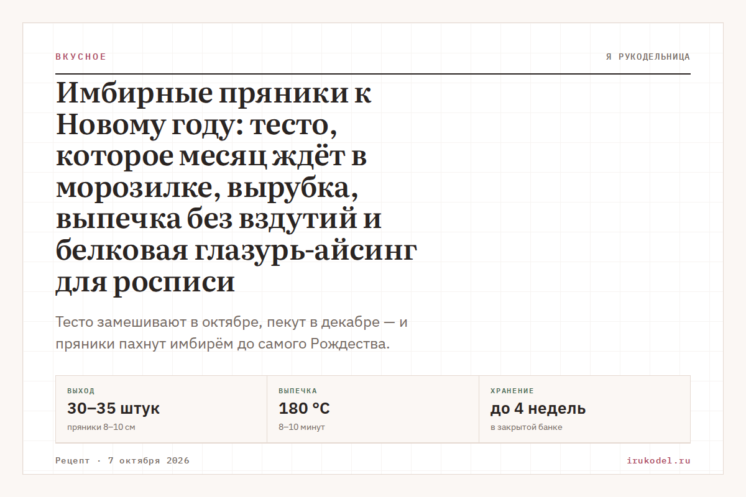
Task: Open the irukodel.ru link
Action: (x=659, y=460)
